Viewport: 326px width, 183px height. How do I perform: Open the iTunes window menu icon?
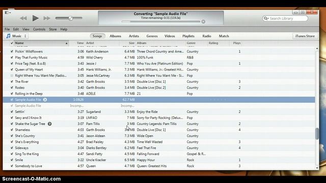[8, 13]
